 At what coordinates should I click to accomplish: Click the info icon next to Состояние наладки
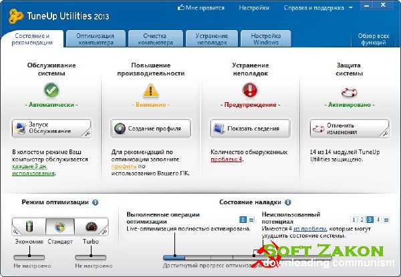point(287,202)
